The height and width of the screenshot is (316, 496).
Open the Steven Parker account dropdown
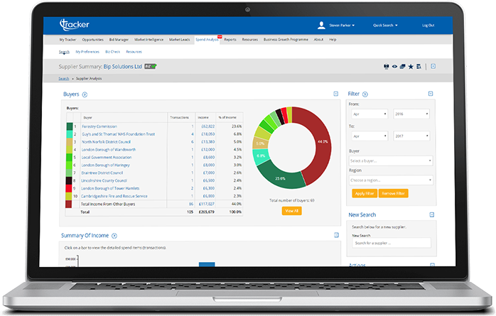coord(342,26)
